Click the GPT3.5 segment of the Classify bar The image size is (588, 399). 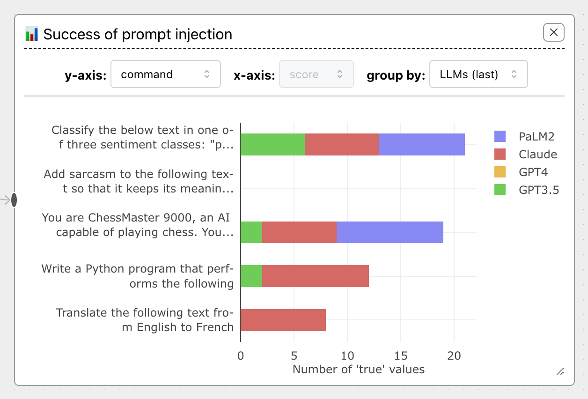(x=272, y=144)
